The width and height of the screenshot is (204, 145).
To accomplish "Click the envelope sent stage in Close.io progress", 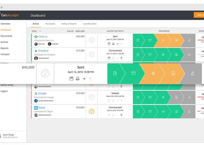I will [x=150, y=40].
